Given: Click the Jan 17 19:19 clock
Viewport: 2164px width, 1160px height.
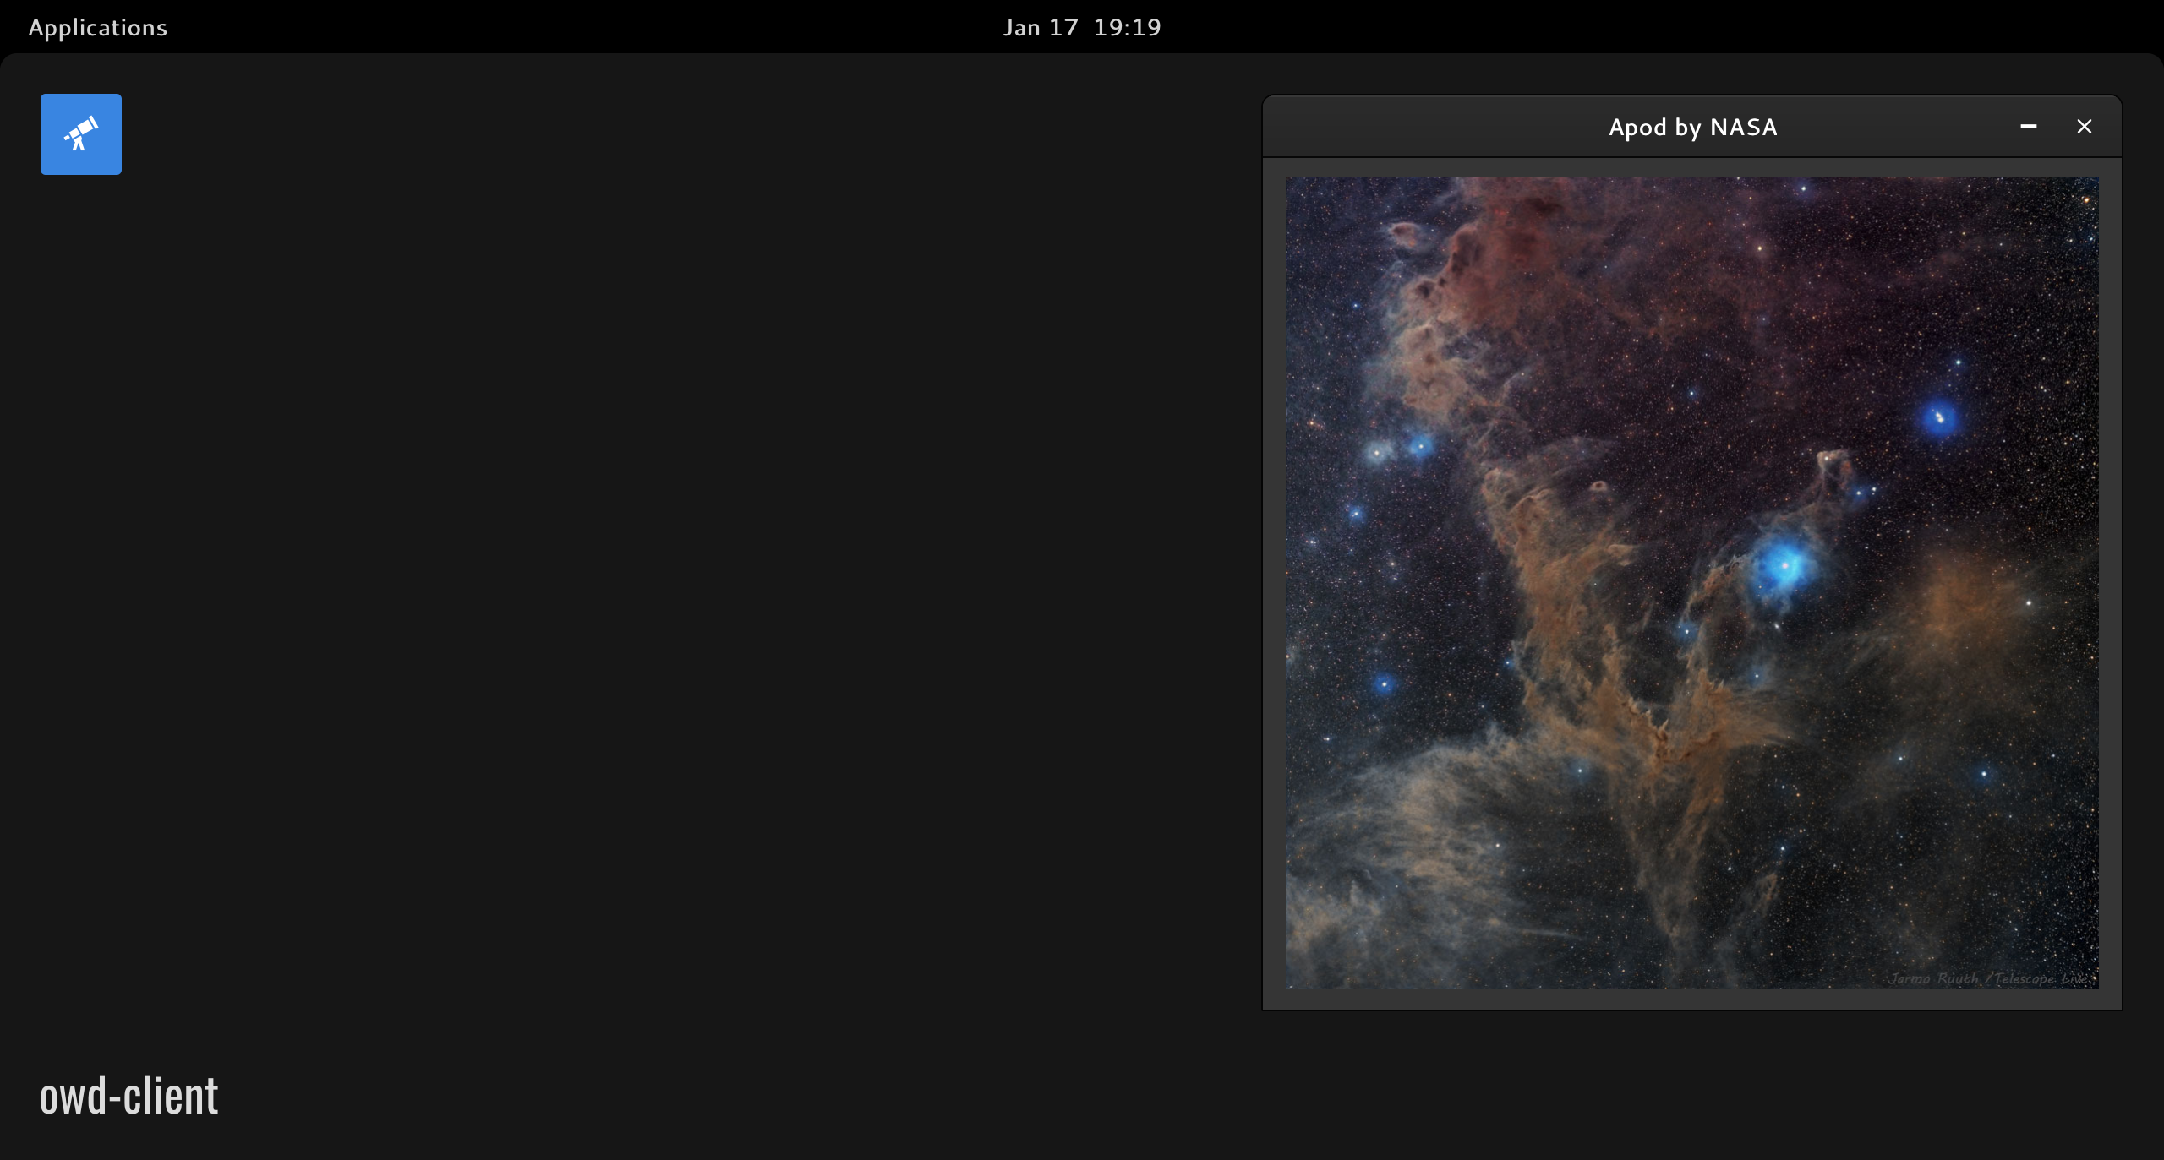Looking at the screenshot, I should click(1081, 27).
